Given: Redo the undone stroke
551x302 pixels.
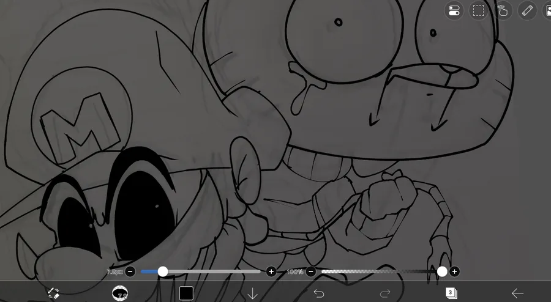Looking at the screenshot, I should pos(385,293).
